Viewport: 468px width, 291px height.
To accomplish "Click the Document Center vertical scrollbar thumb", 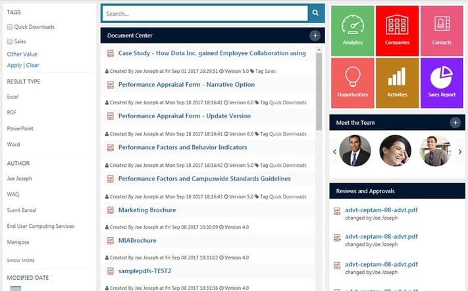I will [x=319, y=92].
